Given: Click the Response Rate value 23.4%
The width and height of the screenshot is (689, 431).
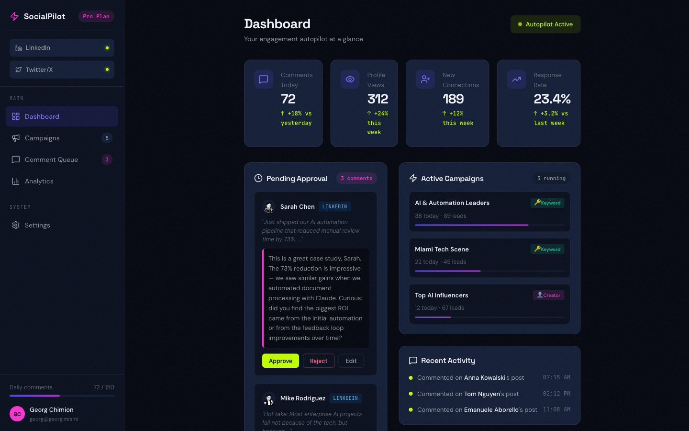Looking at the screenshot, I should click(x=552, y=99).
